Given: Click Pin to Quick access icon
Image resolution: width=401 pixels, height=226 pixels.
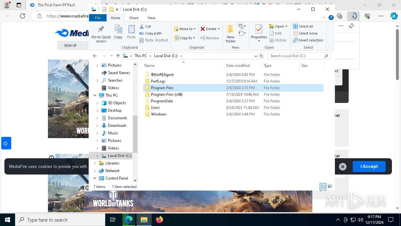Looking at the screenshot, I should click(101, 30).
